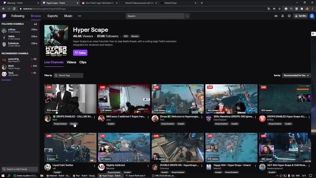The height and width of the screenshot is (178, 316).
Task: Reload the page with refresh icon
Action: click(x=14, y=9)
